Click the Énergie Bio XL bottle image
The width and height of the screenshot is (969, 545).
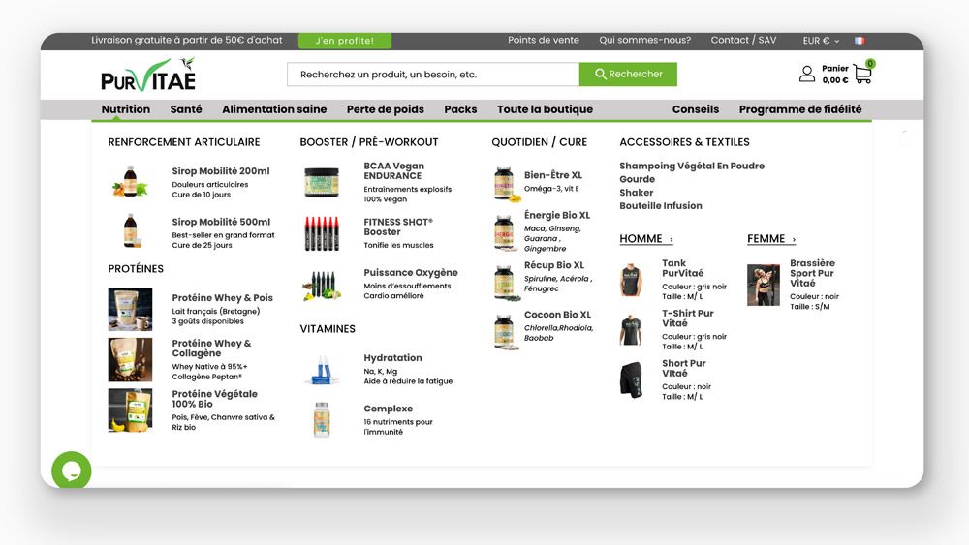point(504,232)
